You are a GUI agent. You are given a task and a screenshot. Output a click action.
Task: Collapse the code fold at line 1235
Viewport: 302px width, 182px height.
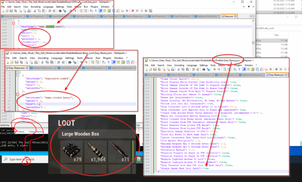click(13, 24)
